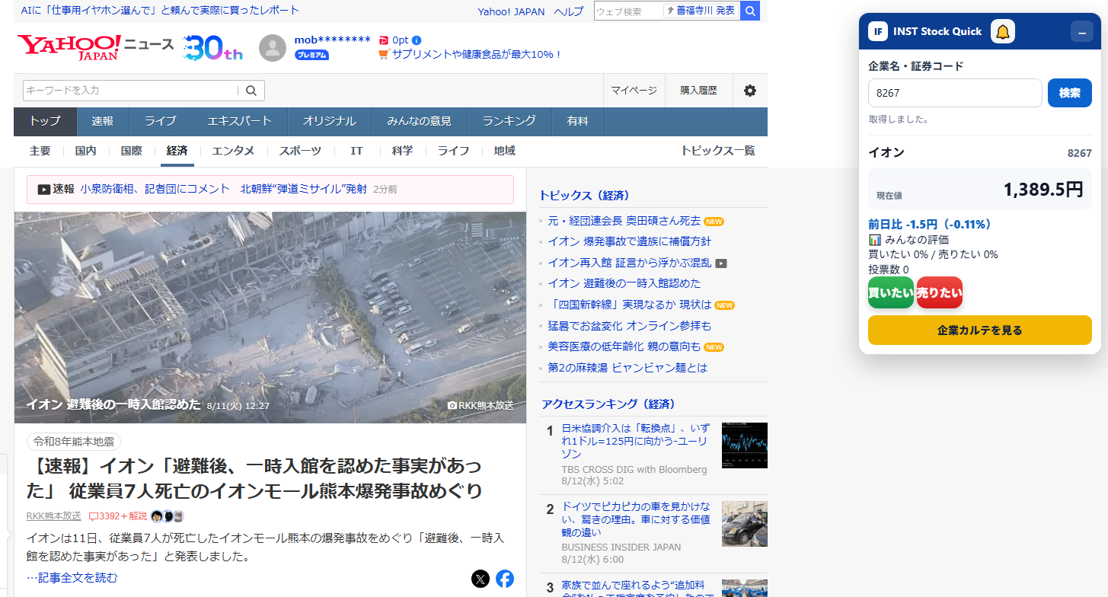Open 購入履歴

click(x=698, y=91)
